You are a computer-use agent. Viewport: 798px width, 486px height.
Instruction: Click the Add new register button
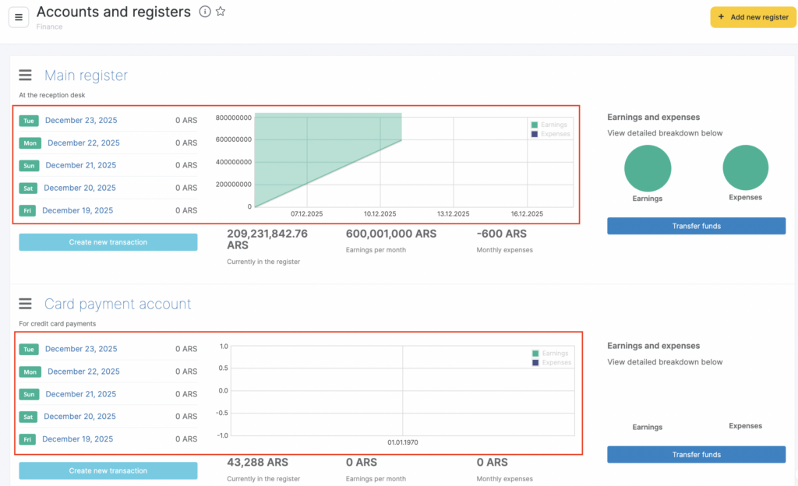753,17
